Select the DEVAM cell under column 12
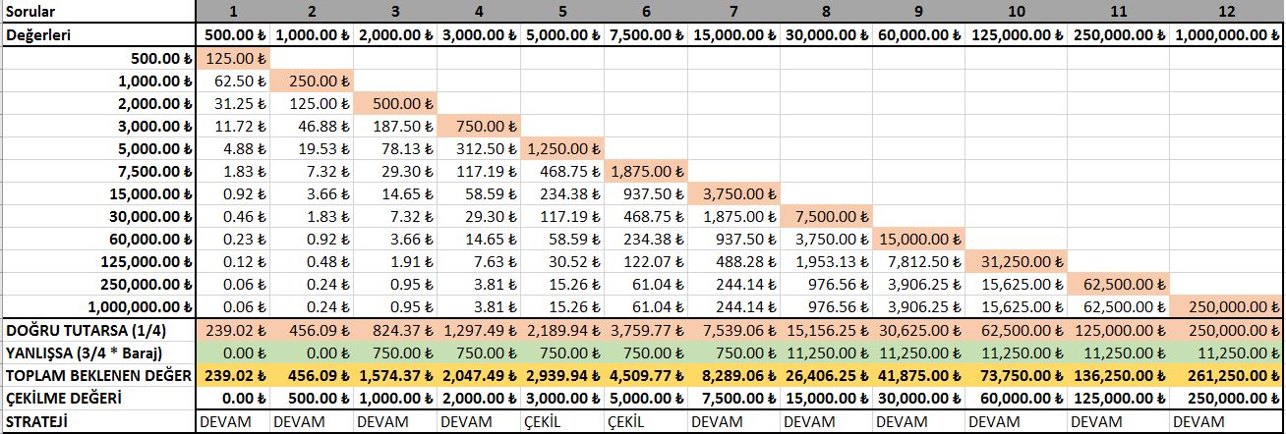1286x434 pixels. [x=1226, y=421]
